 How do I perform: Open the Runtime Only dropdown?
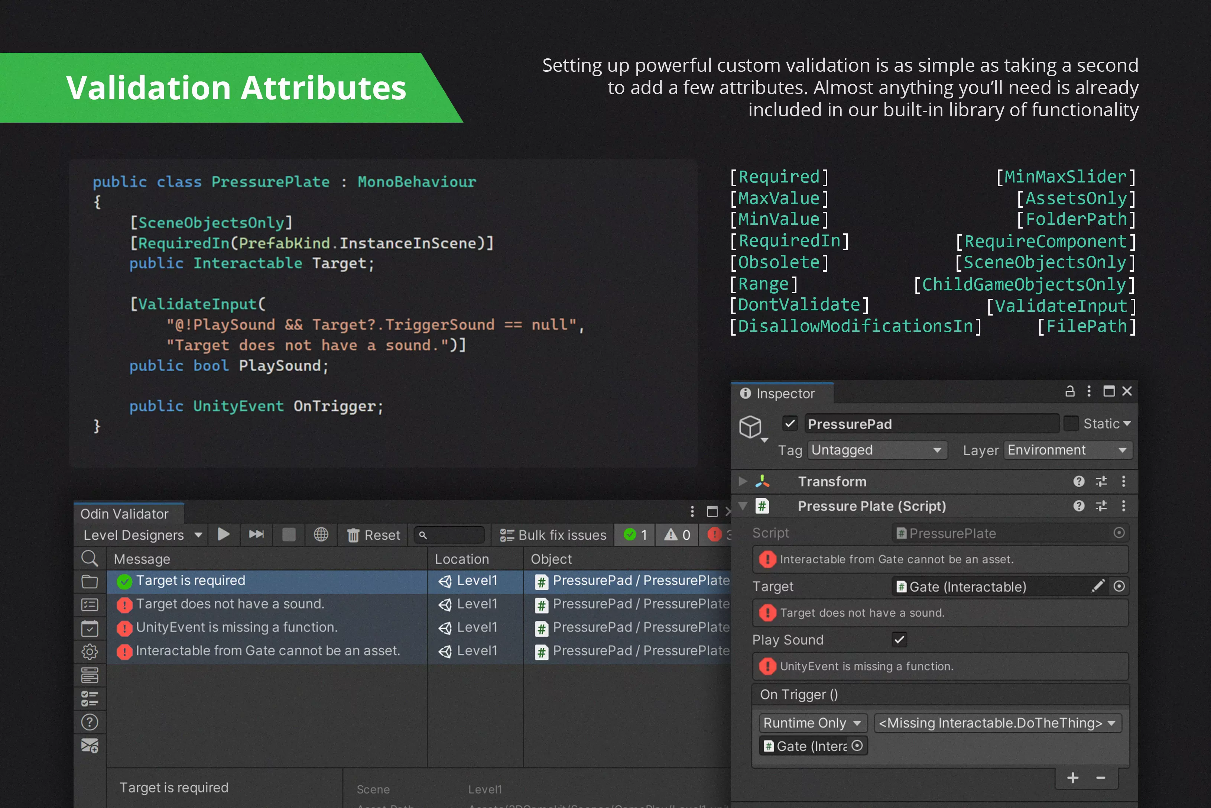click(813, 723)
